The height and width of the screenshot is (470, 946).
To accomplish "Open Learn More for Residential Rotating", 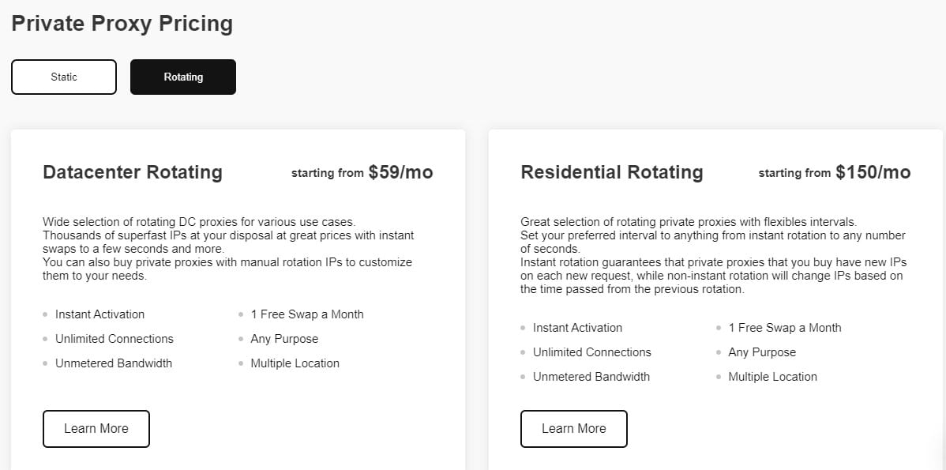I will tap(574, 429).
